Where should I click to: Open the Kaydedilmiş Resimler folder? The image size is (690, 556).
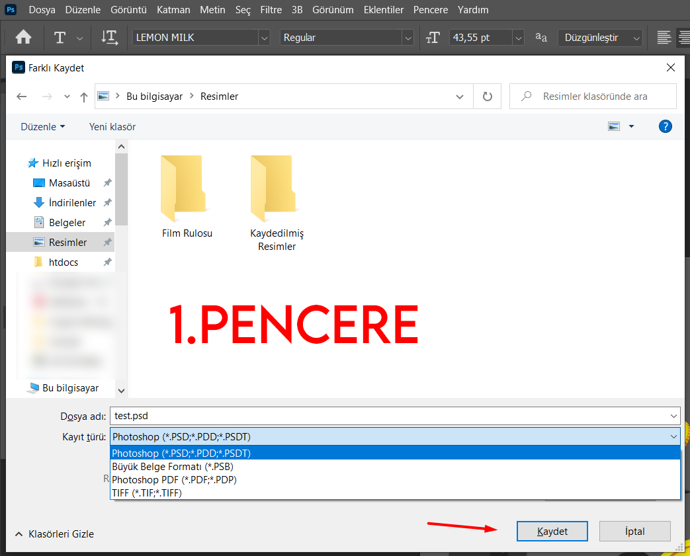click(x=277, y=203)
